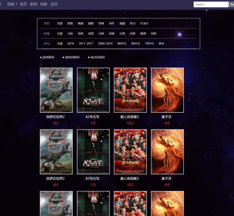Click the second-row 唐人街探案3 title text

[129, 178]
